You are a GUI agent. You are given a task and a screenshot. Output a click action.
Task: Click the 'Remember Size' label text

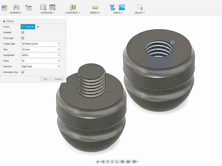(11, 72)
